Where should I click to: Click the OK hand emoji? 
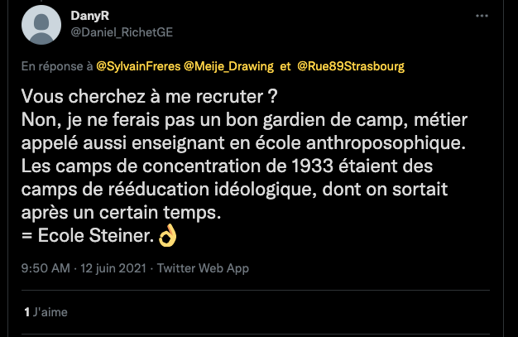[168, 237]
